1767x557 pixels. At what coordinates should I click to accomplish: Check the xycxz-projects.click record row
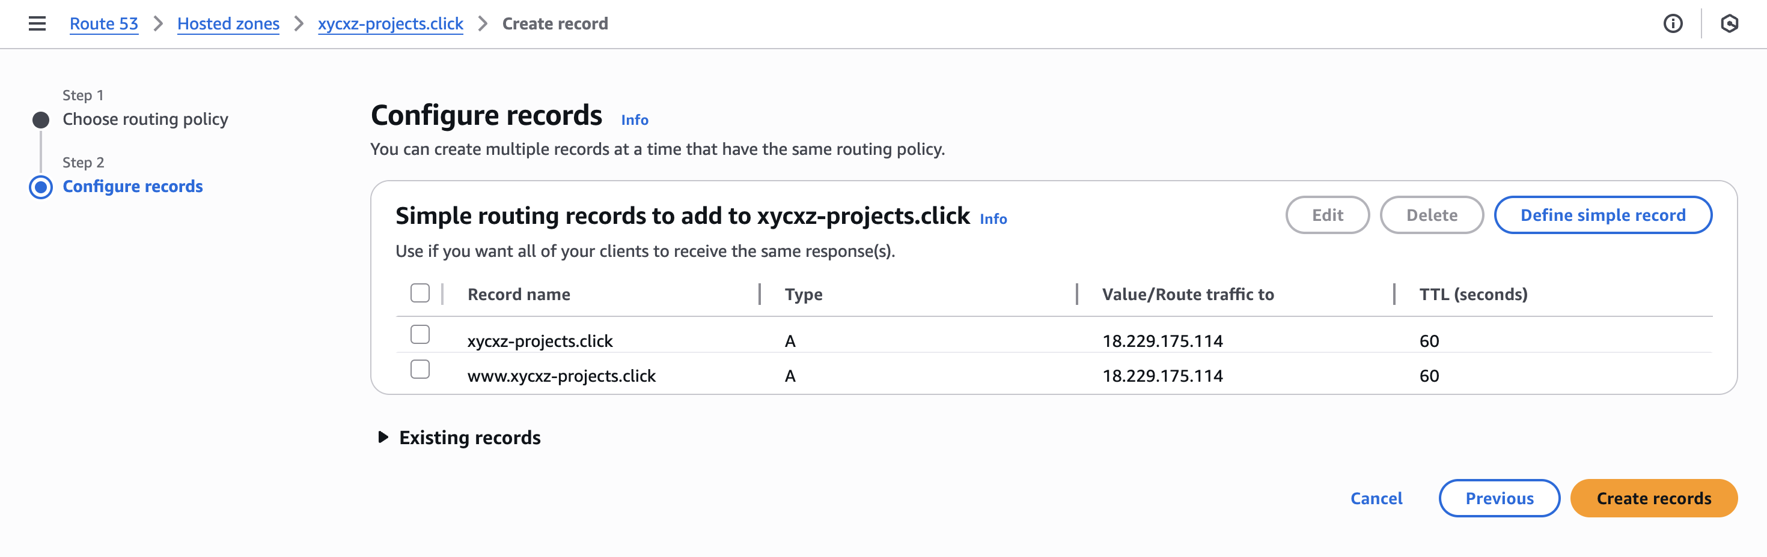(420, 334)
